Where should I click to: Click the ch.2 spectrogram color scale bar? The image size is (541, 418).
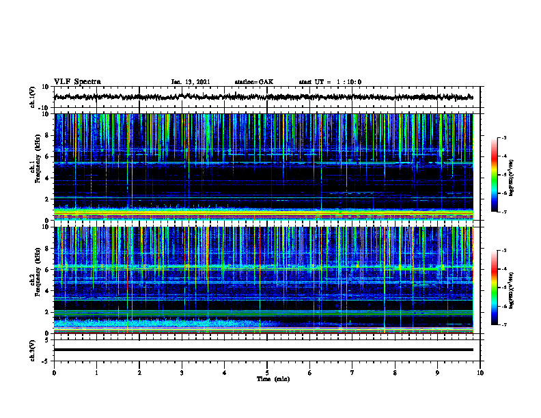[x=494, y=288]
